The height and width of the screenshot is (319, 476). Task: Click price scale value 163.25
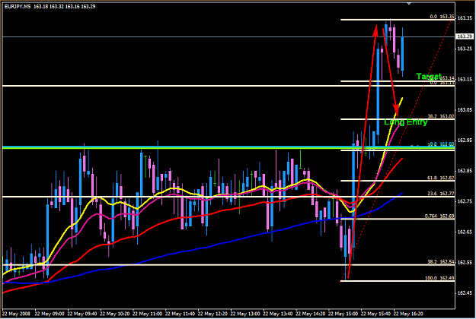click(x=465, y=49)
